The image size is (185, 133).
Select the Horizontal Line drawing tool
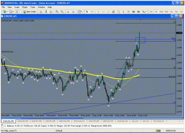pos(103,12)
